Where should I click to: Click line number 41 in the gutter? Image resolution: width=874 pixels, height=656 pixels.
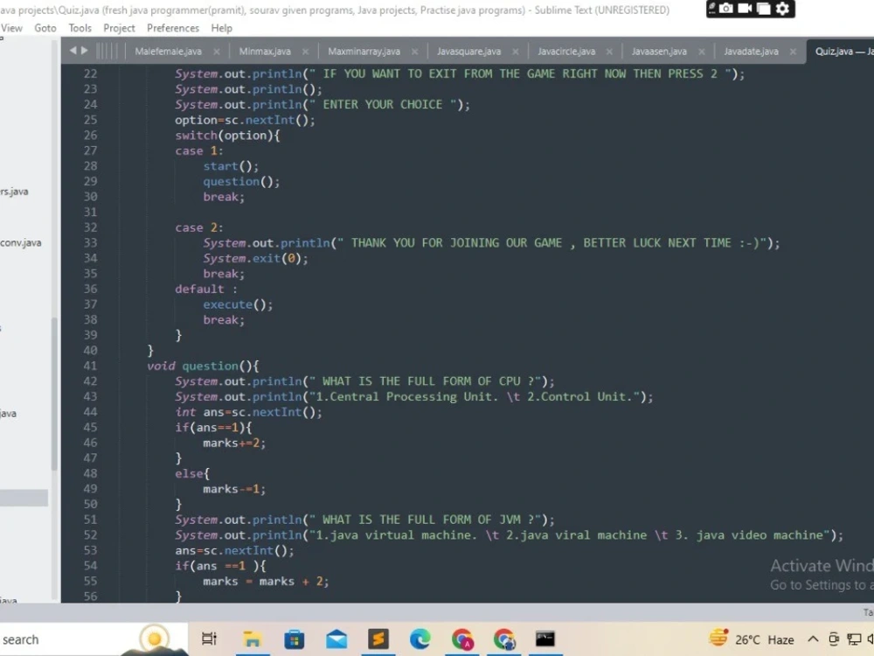(90, 366)
